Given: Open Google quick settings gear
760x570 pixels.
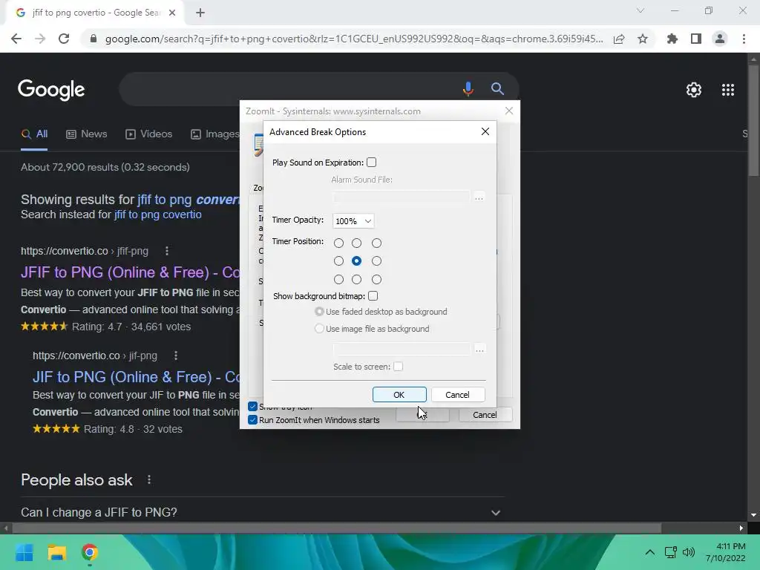Looking at the screenshot, I should coord(694,90).
